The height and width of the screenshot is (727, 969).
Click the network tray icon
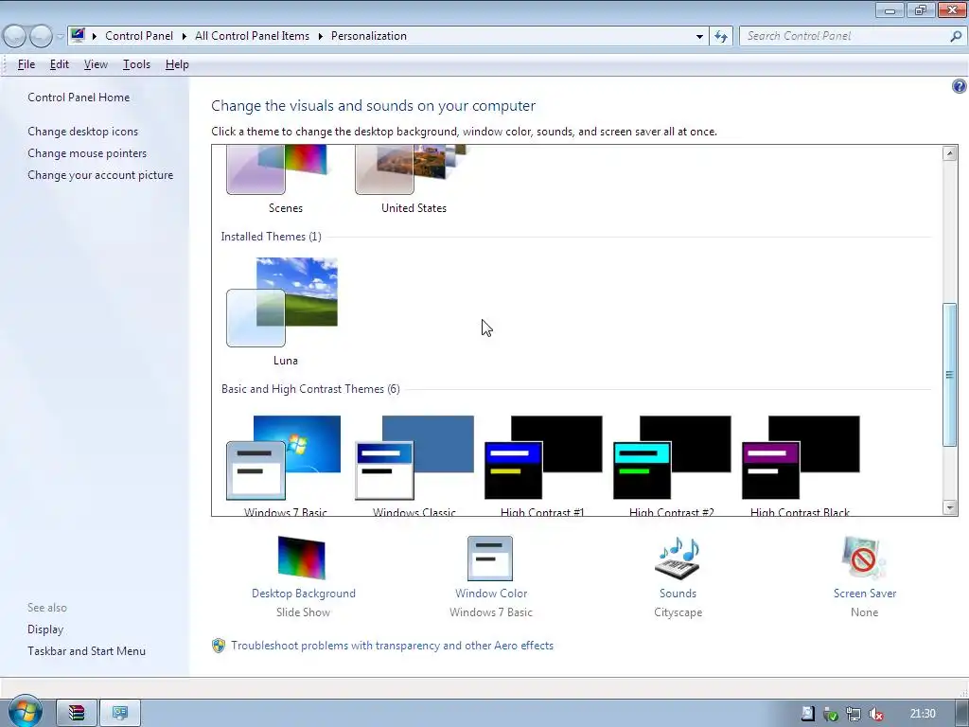[853, 714]
